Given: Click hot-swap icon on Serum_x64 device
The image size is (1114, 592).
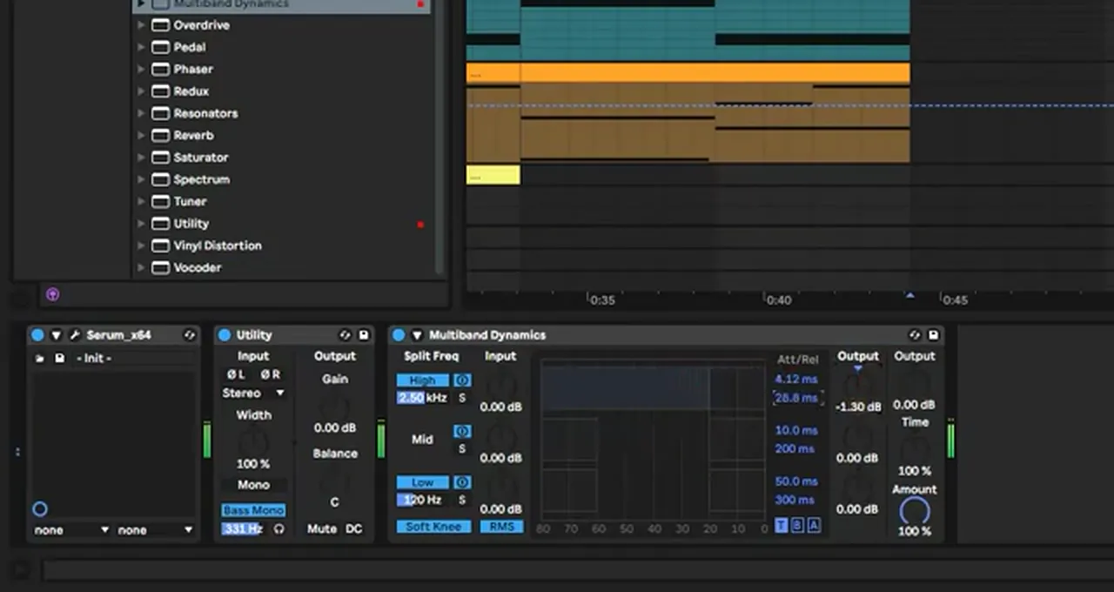Looking at the screenshot, I should point(189,335).
